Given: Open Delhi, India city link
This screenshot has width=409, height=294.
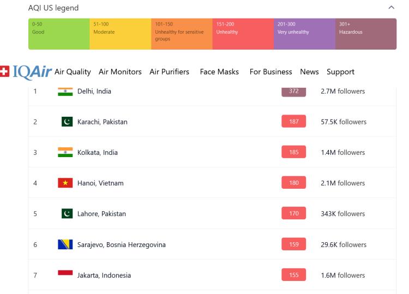Looking at the screenshot, I should [x=94, y=91].
